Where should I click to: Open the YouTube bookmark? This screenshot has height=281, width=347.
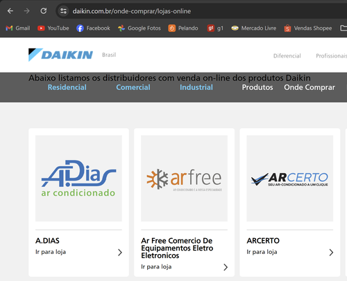[53, 28]
